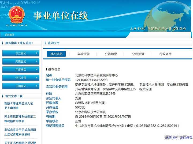Image resolution: width=193 pixels, height=144 pixels.
Task: Click the 举办单位 field label
Action: [x=52, y=112]
